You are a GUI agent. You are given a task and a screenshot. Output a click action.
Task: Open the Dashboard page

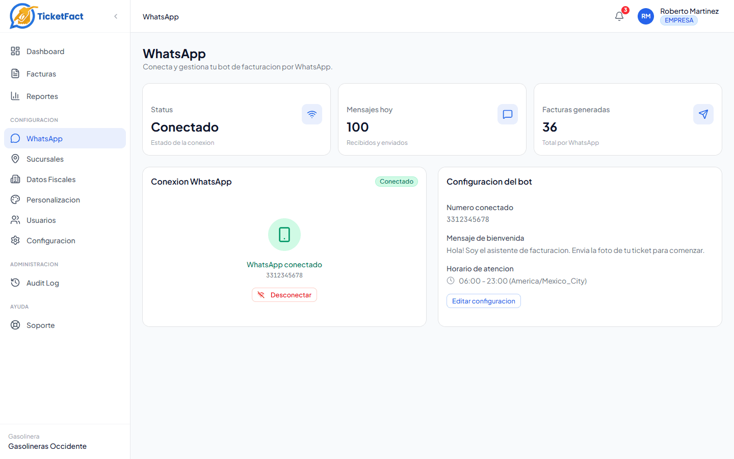[45, 52]
